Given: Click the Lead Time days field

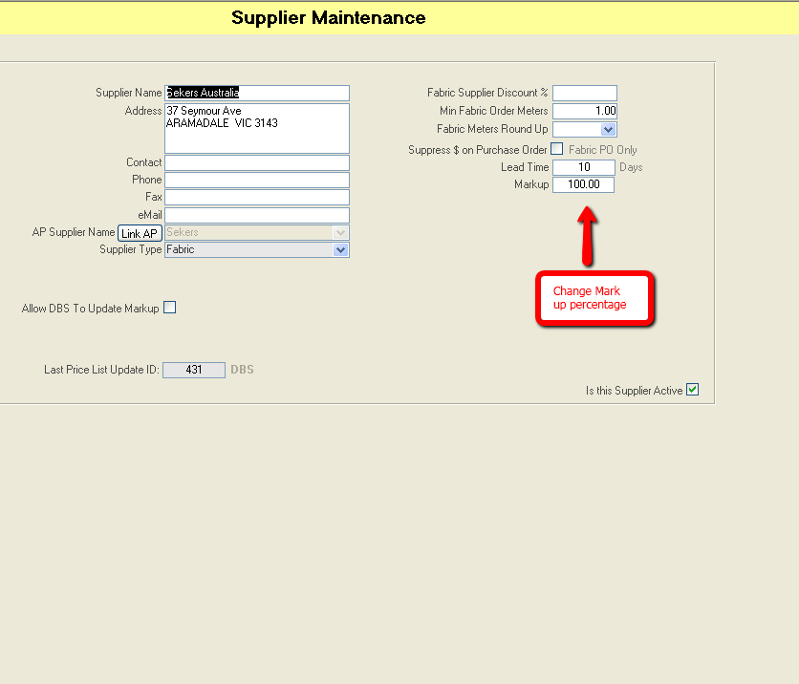Looking at the screenshot, I should [x=584, y=166].
